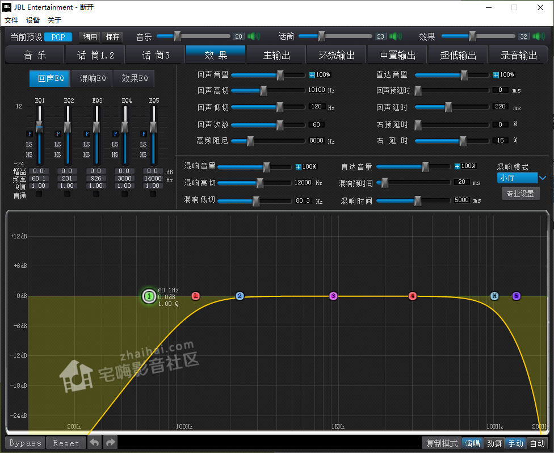Select the 效果EQ sub-tab

pyautogui.click(x=135, y=78)
